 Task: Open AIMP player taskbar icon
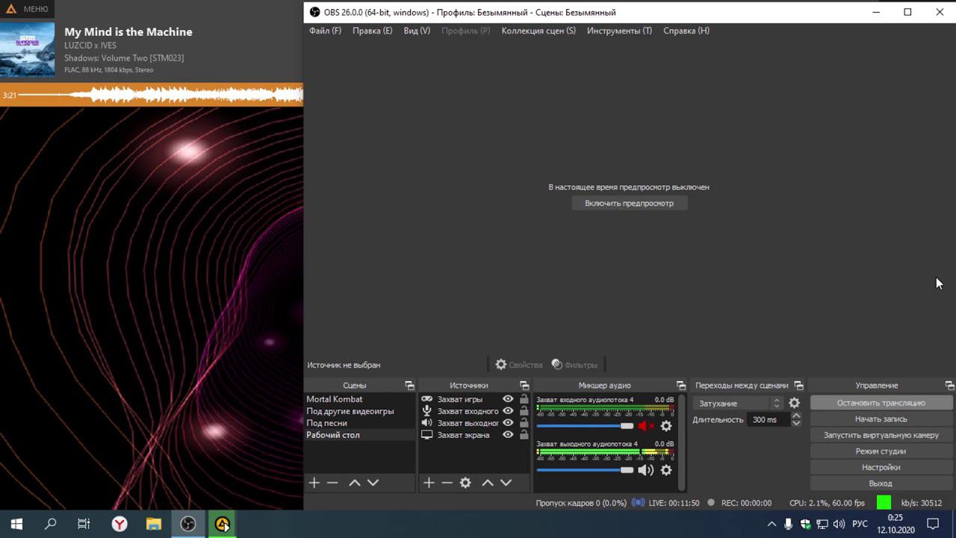click(x=223, y=524)
